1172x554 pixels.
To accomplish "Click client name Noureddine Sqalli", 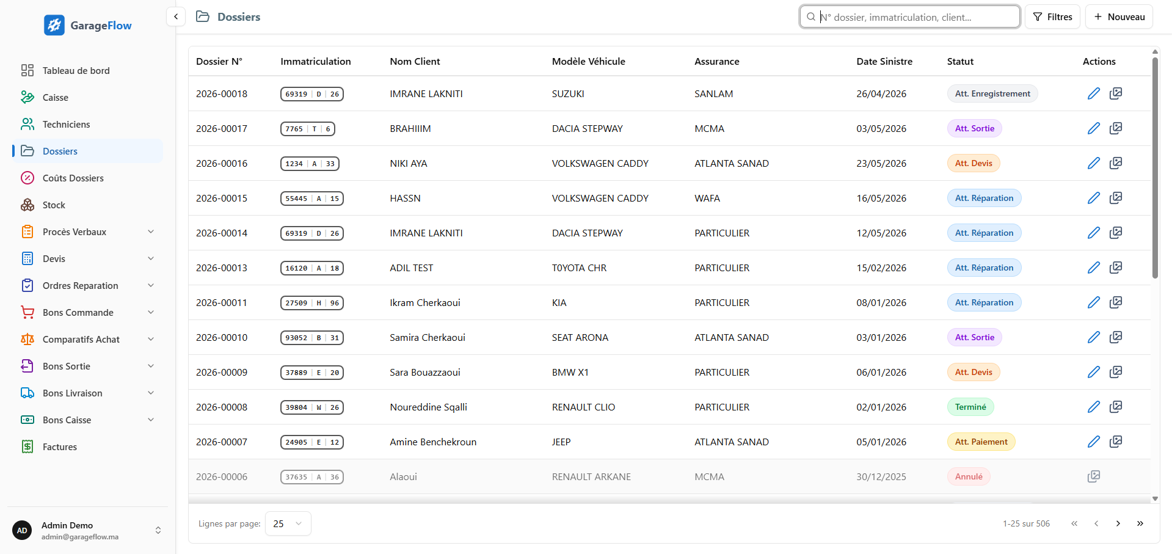I will (x=428, y=407).
